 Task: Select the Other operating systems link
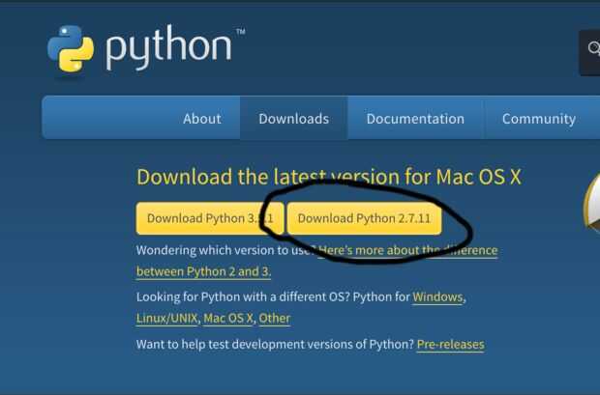pos(275,318)
